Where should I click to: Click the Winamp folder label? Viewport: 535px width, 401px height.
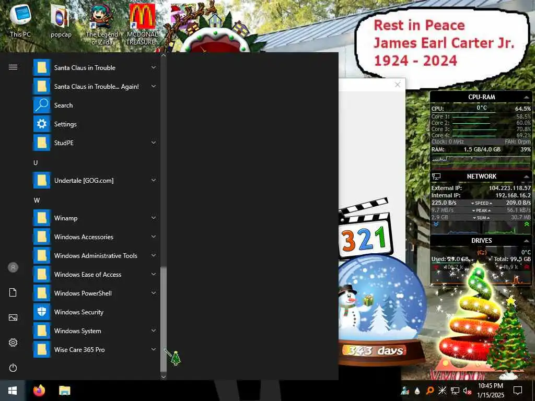pos(66,218)
